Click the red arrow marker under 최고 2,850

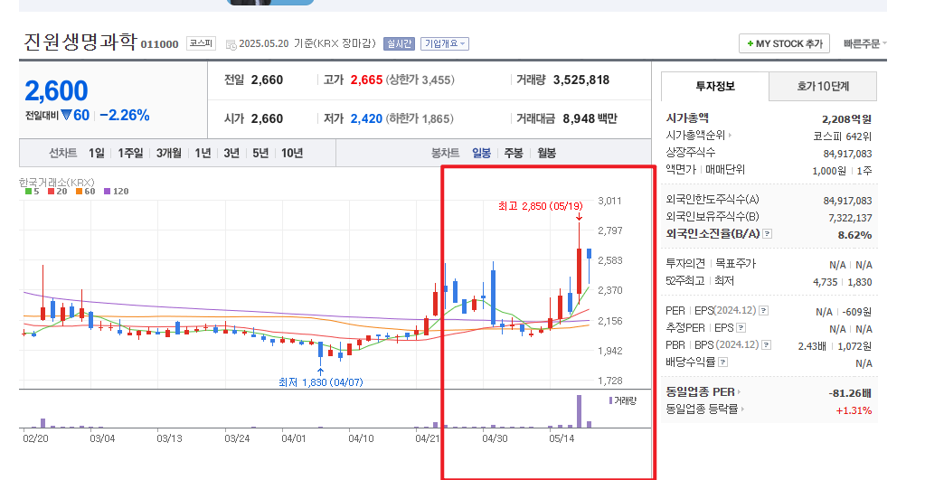coord(580,217)
